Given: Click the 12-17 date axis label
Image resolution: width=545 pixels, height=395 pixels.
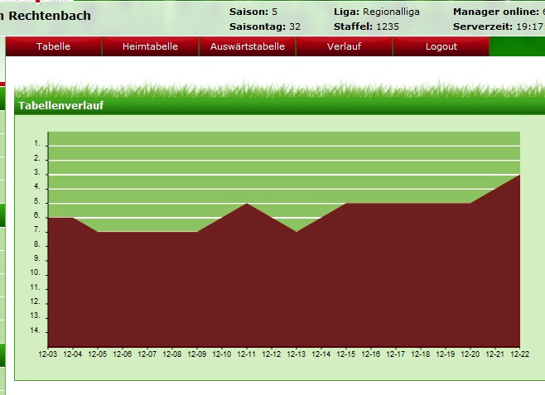Looking at the screenshot, I should 396,354.
